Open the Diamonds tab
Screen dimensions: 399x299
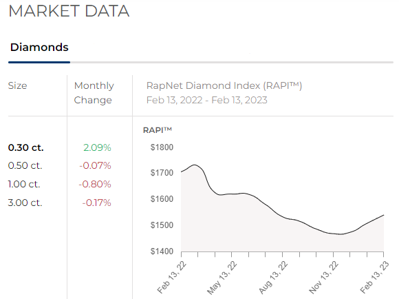pyautogui.click(x=39, y=48)
